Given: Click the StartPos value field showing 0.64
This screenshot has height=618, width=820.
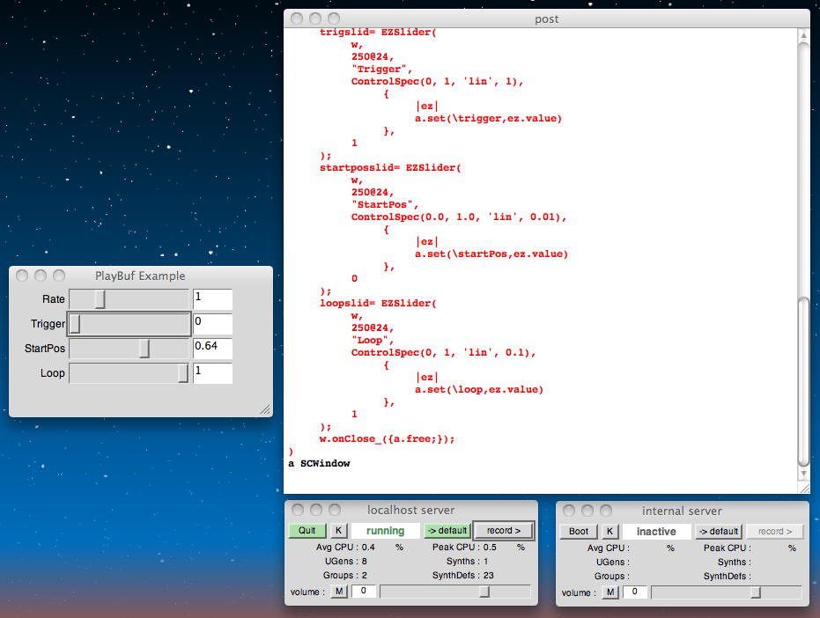Looking at the screenshot, I should (x=212, y=349).
